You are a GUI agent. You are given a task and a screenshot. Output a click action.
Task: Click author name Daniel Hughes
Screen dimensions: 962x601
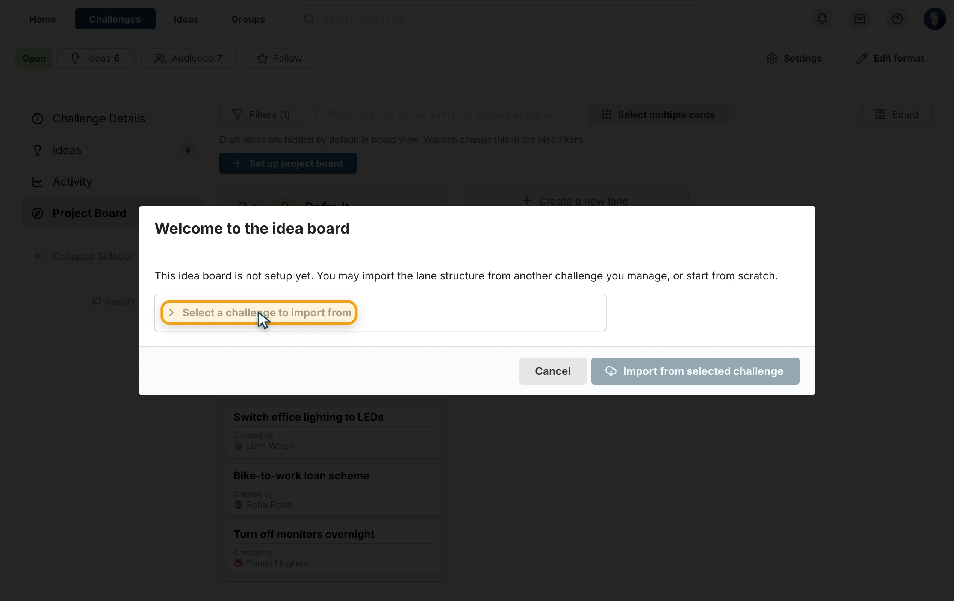coord(276,563)
